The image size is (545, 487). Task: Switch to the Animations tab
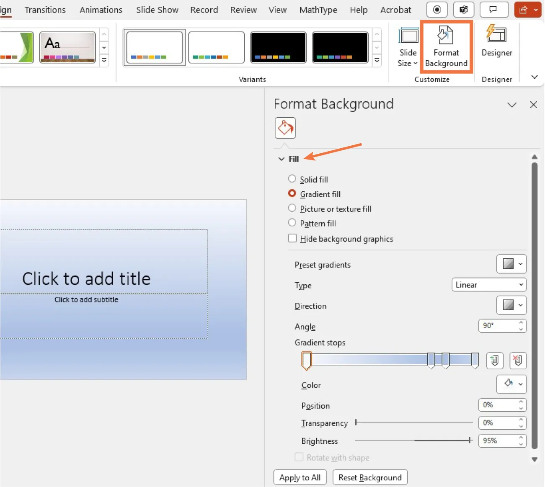pyautogui.click(x=101, y=10)
